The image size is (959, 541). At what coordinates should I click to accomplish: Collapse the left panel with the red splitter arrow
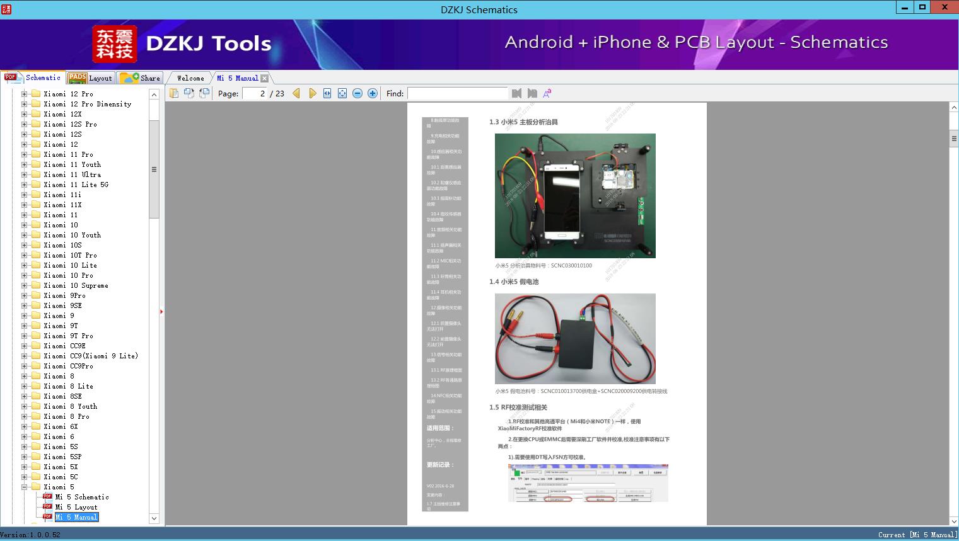161,312
